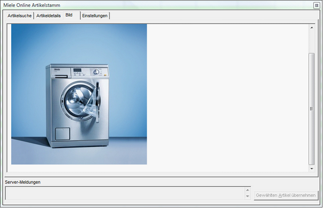Select the Bild tab
The height and width of the screenshot is (208, 323).
pos(71,15)
